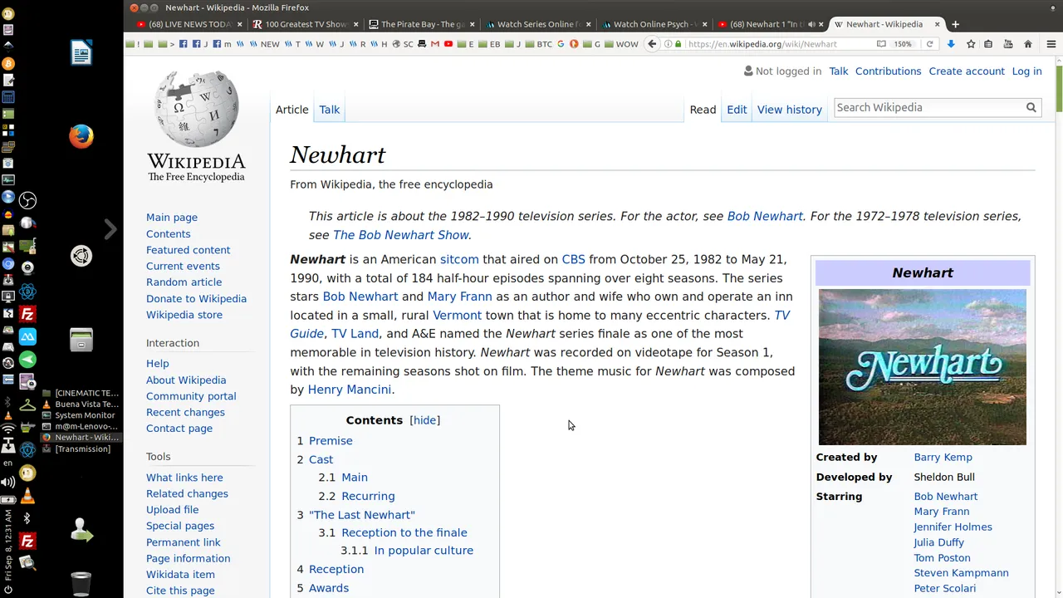Click the Firefox address bar URL
1063x598 pixels.
point(762,44)
